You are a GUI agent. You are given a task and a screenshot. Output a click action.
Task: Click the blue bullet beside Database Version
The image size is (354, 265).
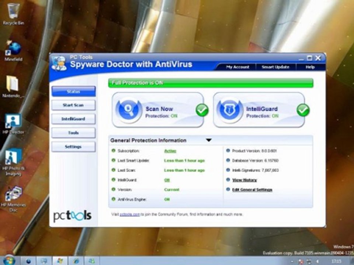click(x=228, y=160)
